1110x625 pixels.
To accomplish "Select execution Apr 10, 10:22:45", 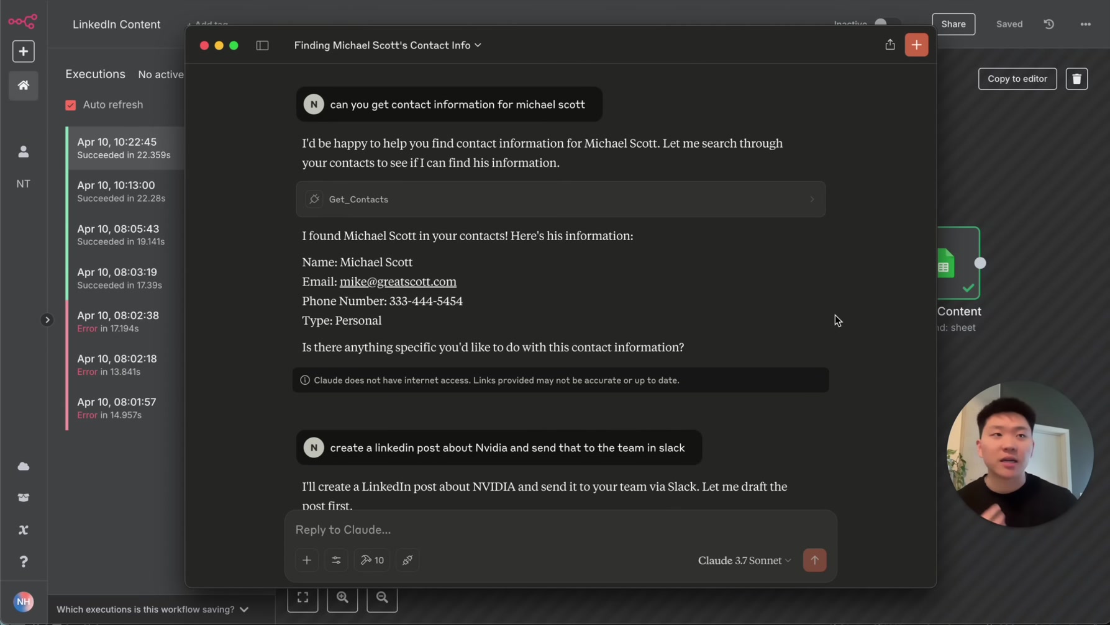I will click(125, 148).
